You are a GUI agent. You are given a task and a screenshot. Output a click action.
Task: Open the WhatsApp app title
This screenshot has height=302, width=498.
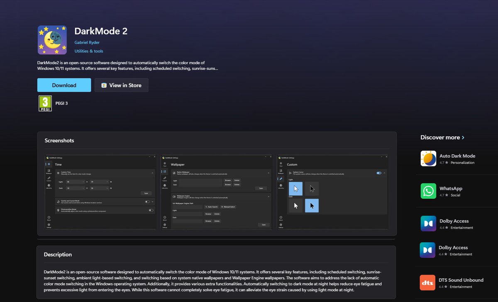pyautogui.click(x=451, y=188)
